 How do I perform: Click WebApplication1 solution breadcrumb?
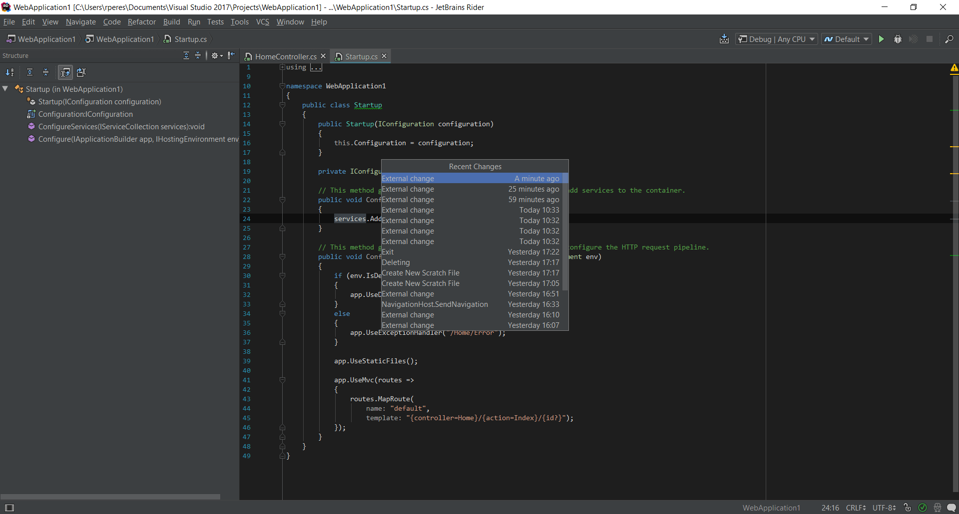pos(41,39)
